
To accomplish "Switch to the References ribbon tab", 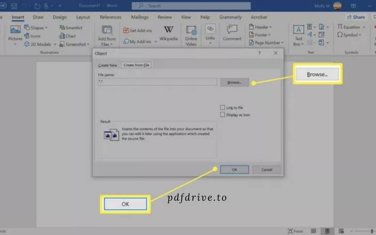I will [110, 17].
